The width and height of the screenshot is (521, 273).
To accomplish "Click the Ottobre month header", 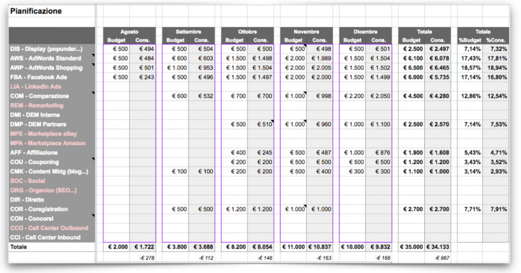I will [x=247, y=32].
